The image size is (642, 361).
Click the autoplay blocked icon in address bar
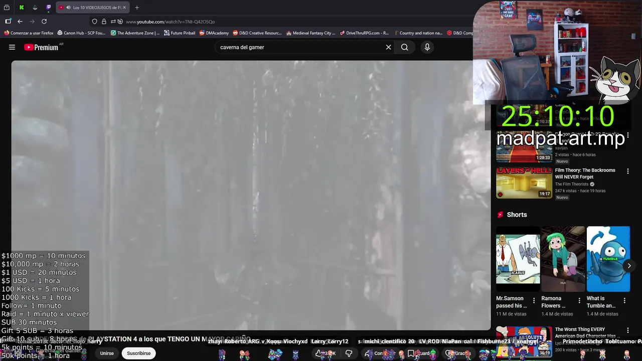click(x=120, y=22)
